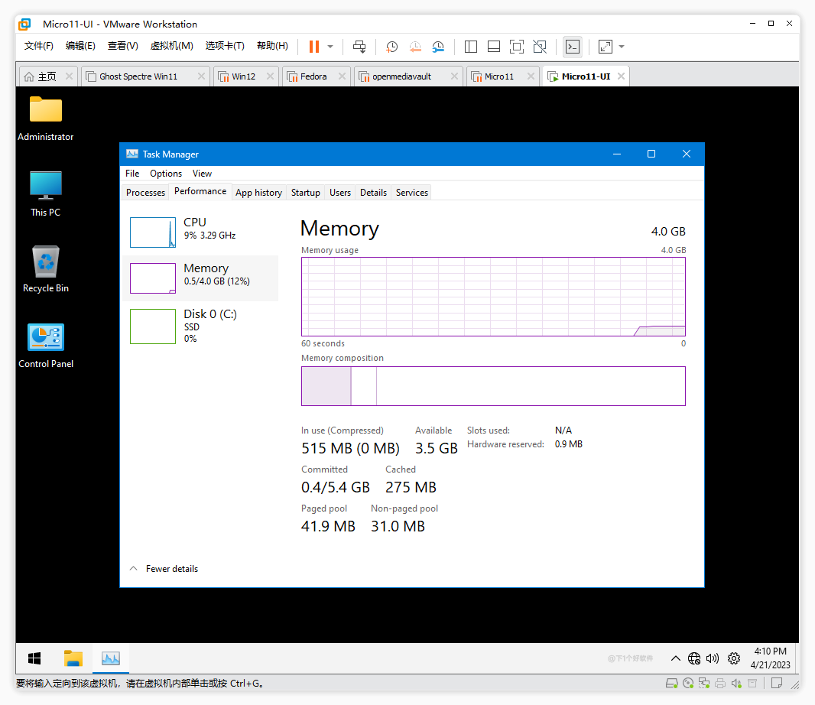
Task: Open the 选项卡(T) menu
Action: click(225, 46)
